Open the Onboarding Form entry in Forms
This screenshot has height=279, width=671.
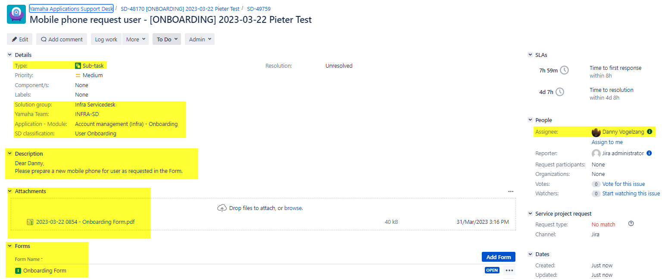pyautogui.click(x=45, y=271)
